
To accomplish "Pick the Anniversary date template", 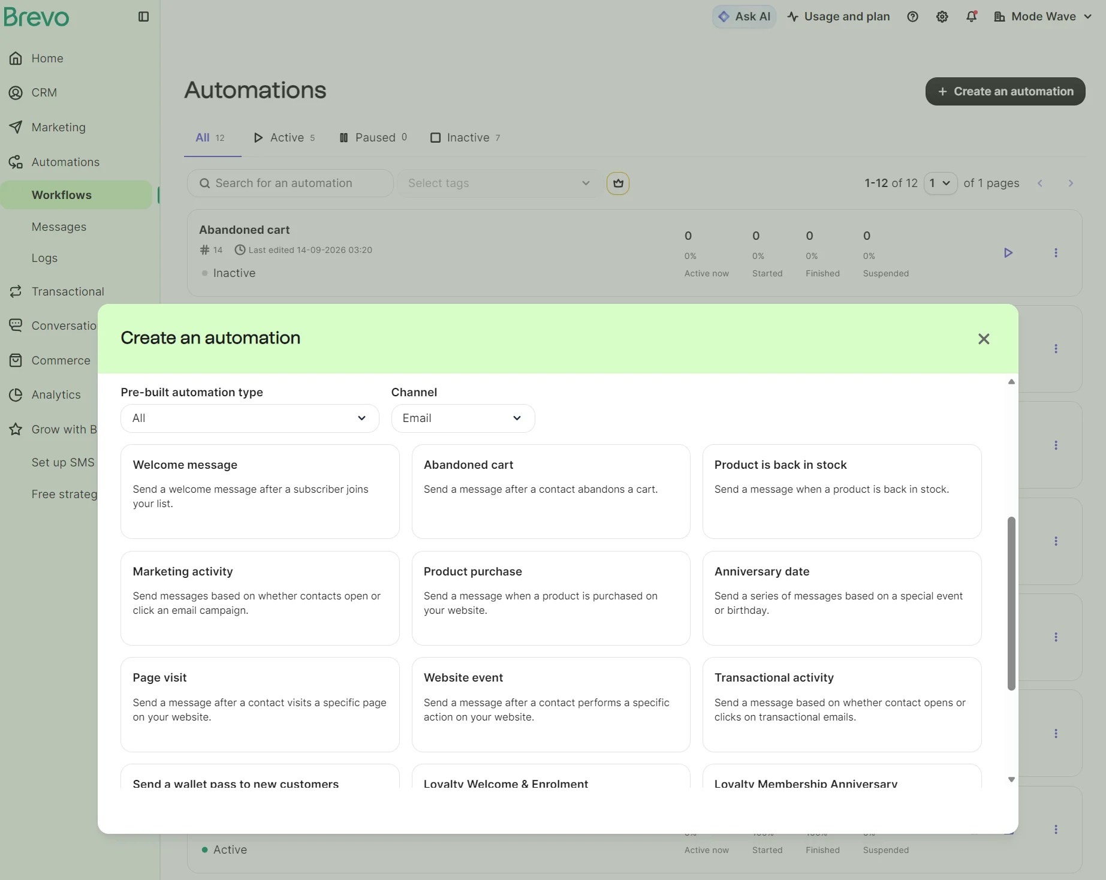I will [842, 598].
